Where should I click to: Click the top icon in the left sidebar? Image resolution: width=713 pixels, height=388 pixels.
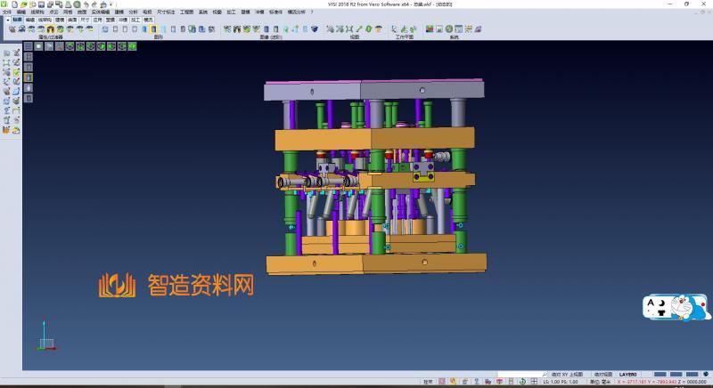pos(6,53)
